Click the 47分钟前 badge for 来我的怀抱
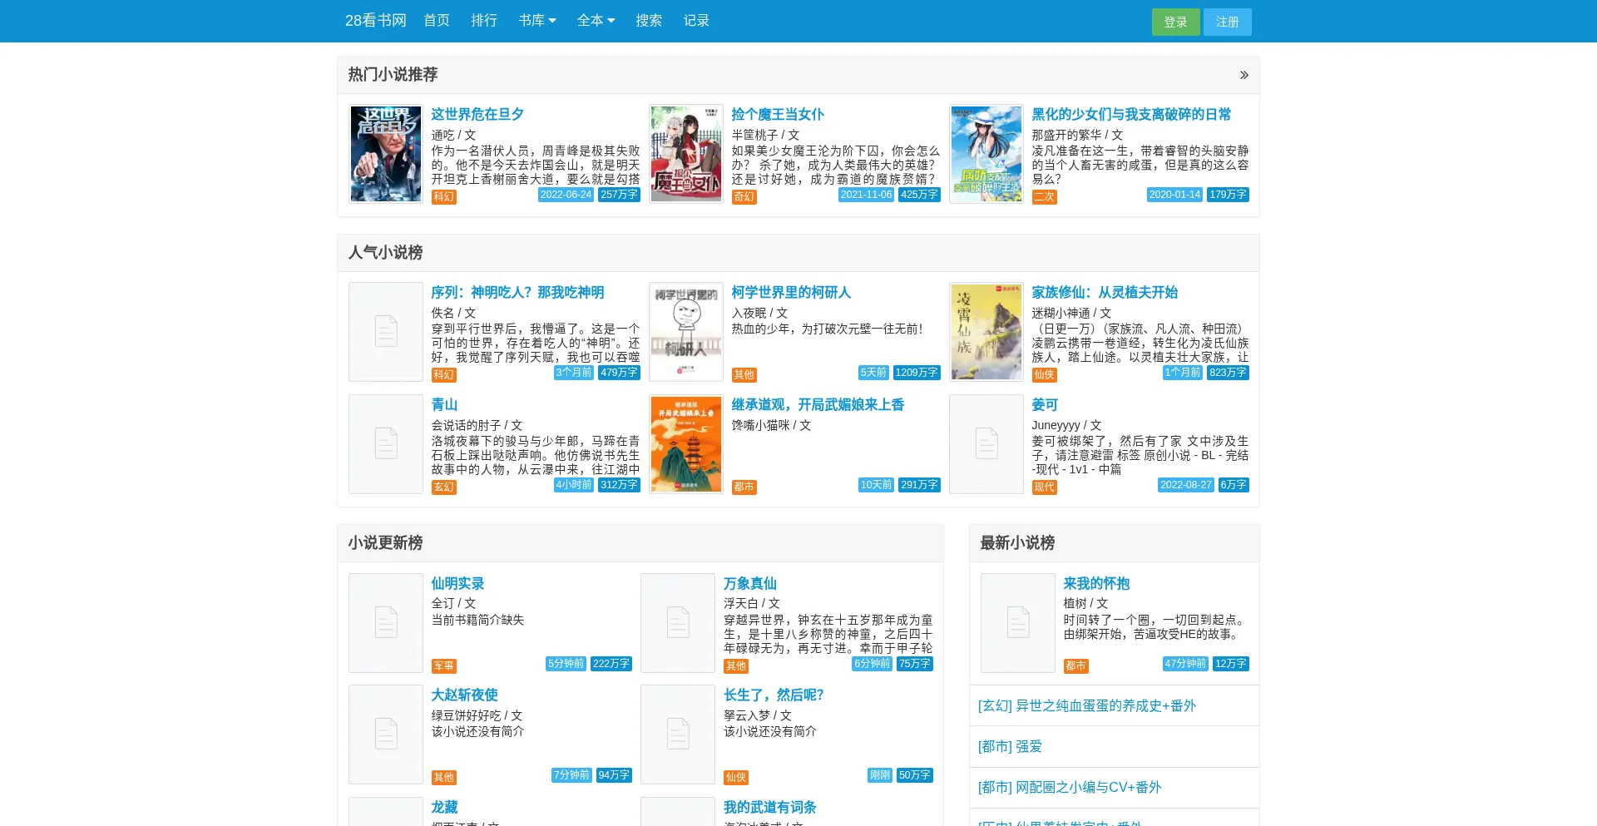Screen dimensions: 1597x826 pyautogui.click(x=1185, y=664)
